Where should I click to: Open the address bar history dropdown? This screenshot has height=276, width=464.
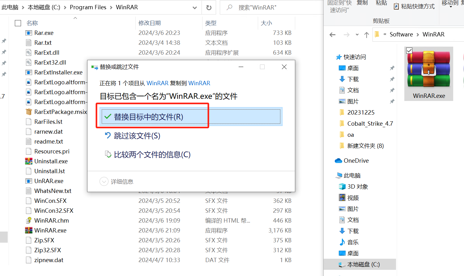point(195,8)
